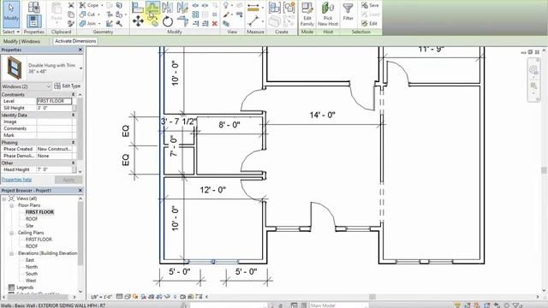Delete selected elements with red X
The image size is (548, 308).
coord(215,23)
